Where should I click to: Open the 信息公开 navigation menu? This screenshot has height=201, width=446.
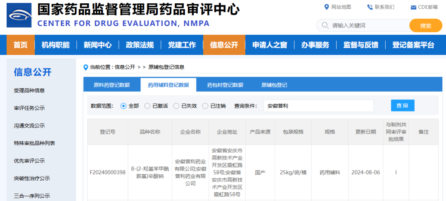pos(224,45)
